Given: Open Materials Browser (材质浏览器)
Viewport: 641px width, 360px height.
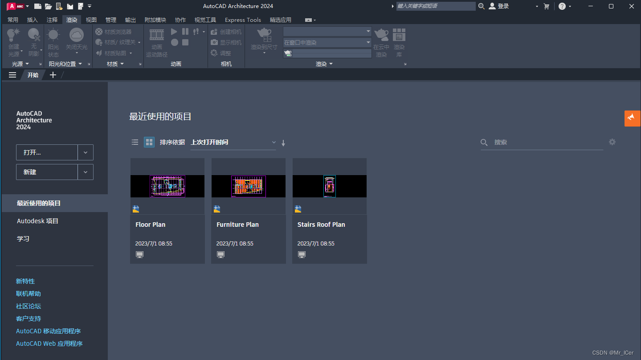Looking at the screenshot, I should click(x=114, y=32).
